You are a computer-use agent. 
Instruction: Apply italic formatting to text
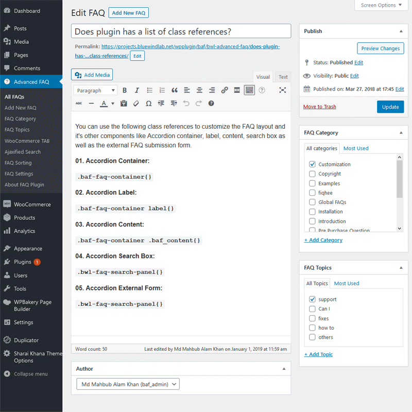(x=136, y=90)
